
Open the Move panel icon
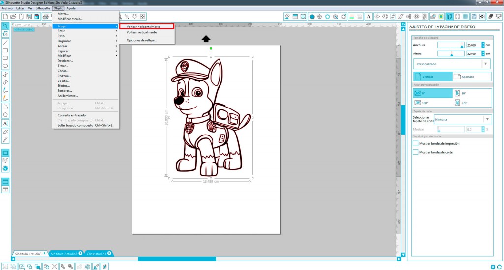[x=377, y=16]
